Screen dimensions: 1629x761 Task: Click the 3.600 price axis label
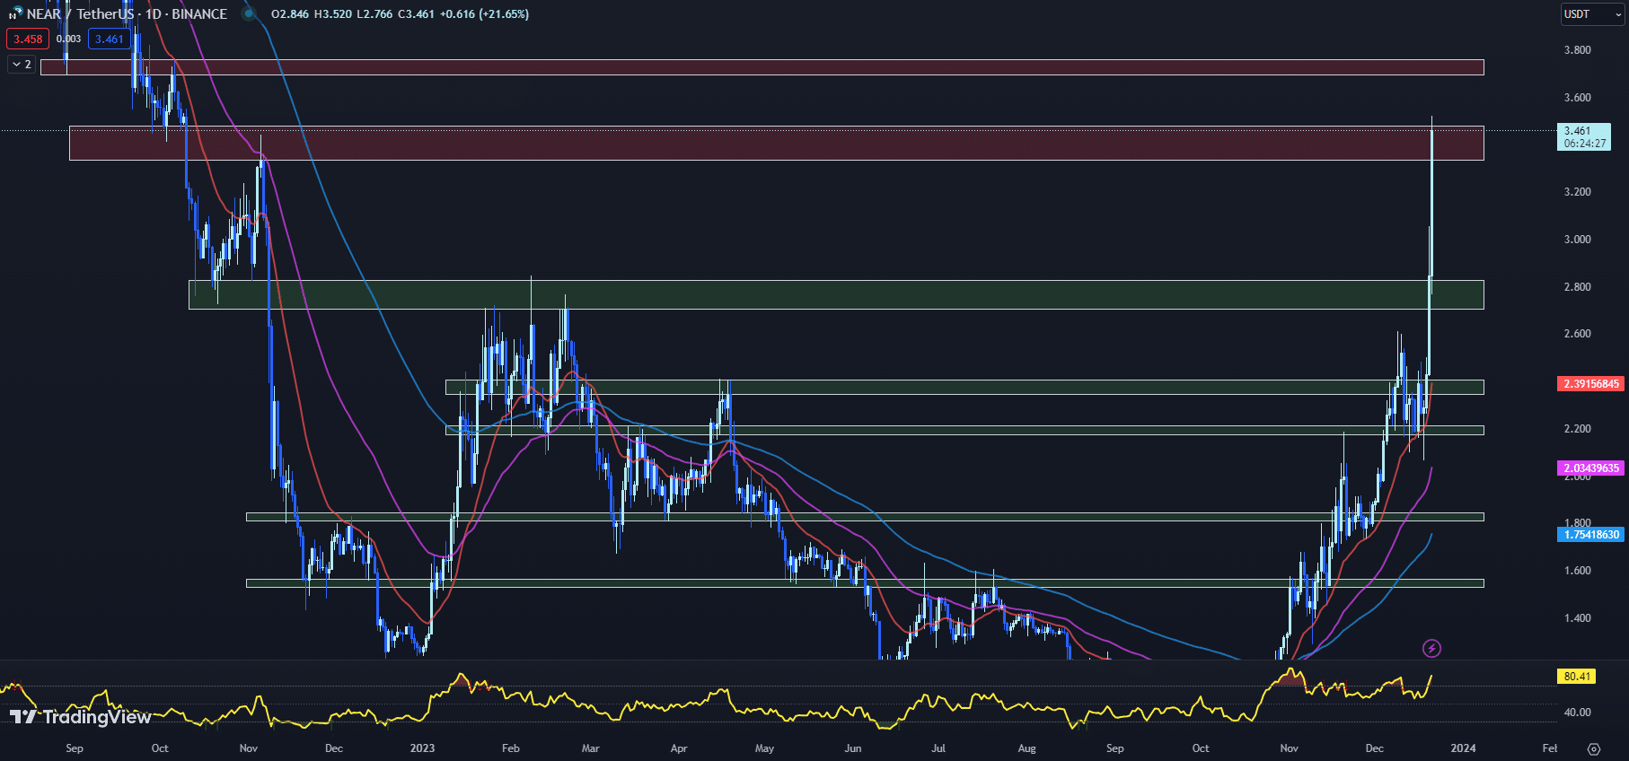coord(1577,98)
